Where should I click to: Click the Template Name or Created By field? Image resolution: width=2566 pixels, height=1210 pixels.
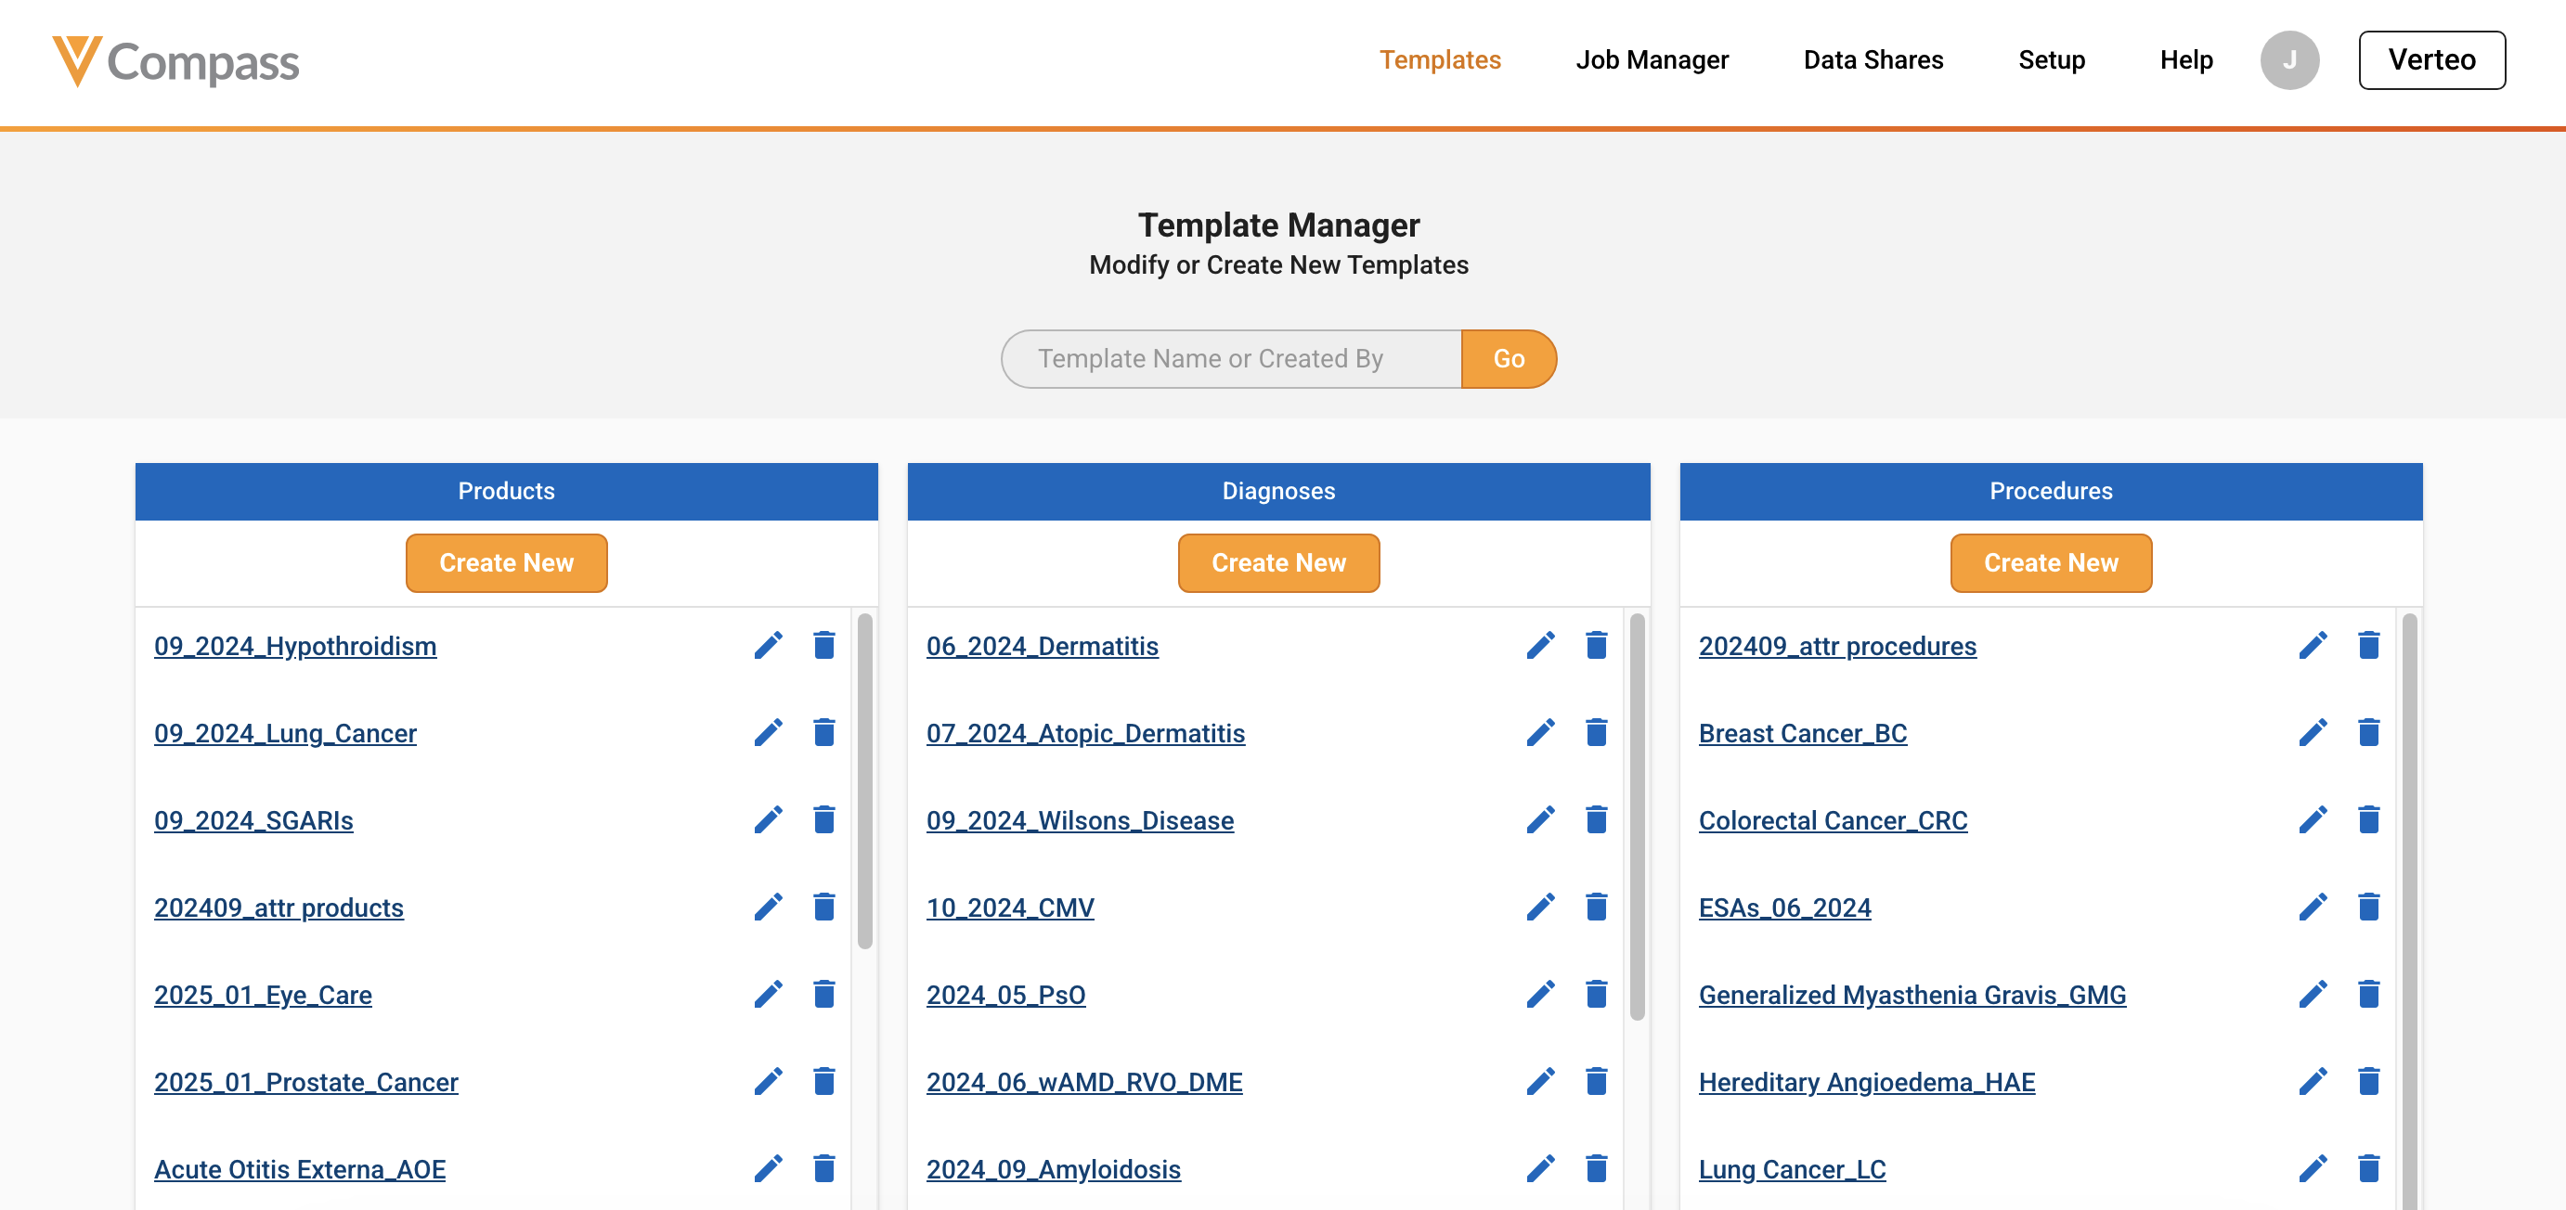coord(1231,358)
